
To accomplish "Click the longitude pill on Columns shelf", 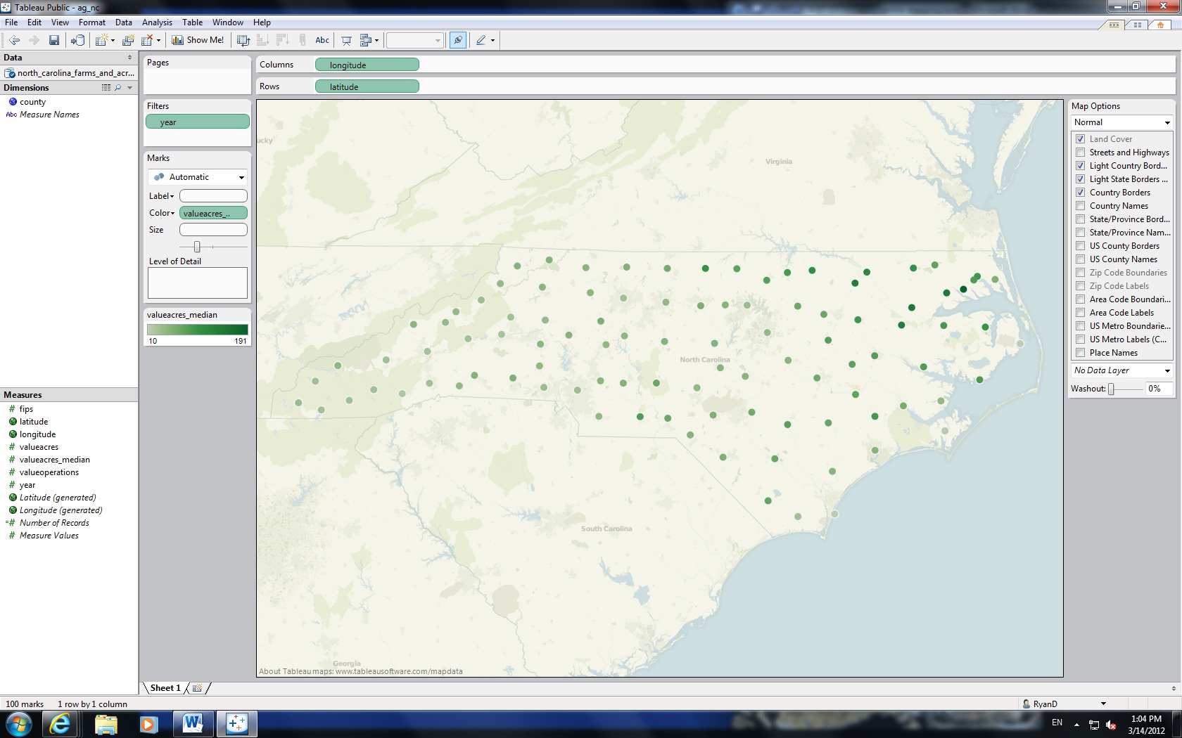I will [x=367, y=64].
